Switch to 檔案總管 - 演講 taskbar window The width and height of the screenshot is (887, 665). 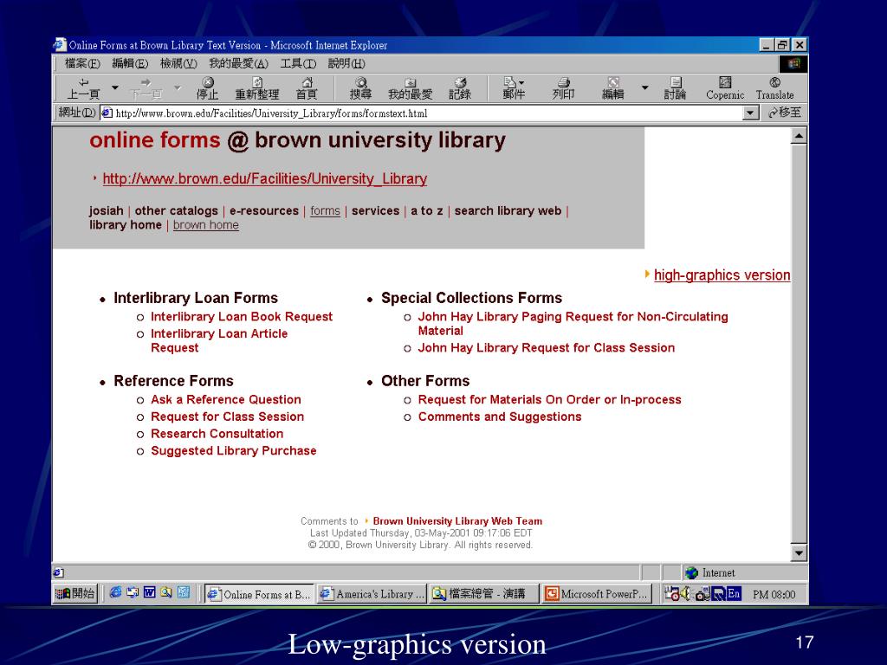[482, 594]
